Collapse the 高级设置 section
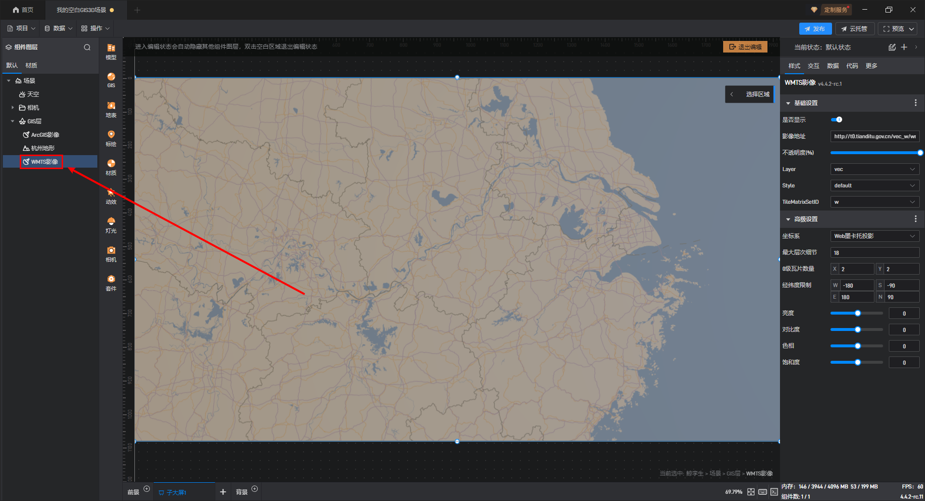Screen dimensions: 925x501 point(788,219)
